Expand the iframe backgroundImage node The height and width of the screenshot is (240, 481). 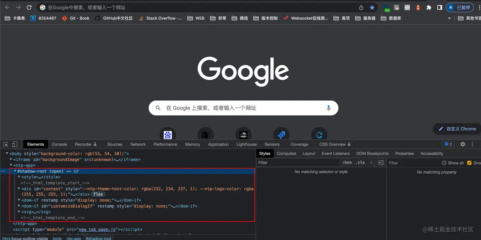coord(11,159)
